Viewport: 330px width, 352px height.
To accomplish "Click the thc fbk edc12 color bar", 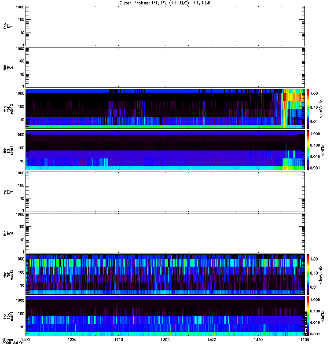I will pos(308,274).
